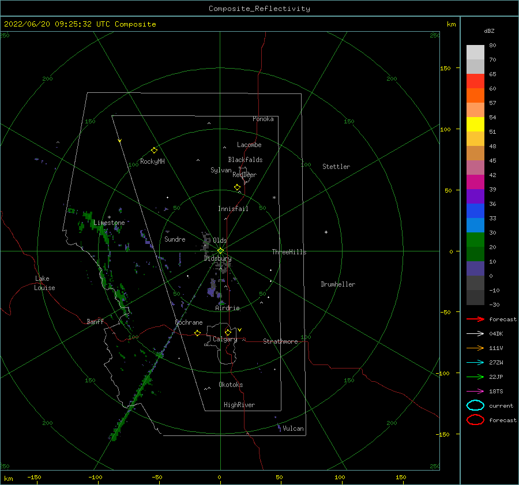Click the dBZ legend heading
This screenshot has height=485, width=519.
point(489,31)
